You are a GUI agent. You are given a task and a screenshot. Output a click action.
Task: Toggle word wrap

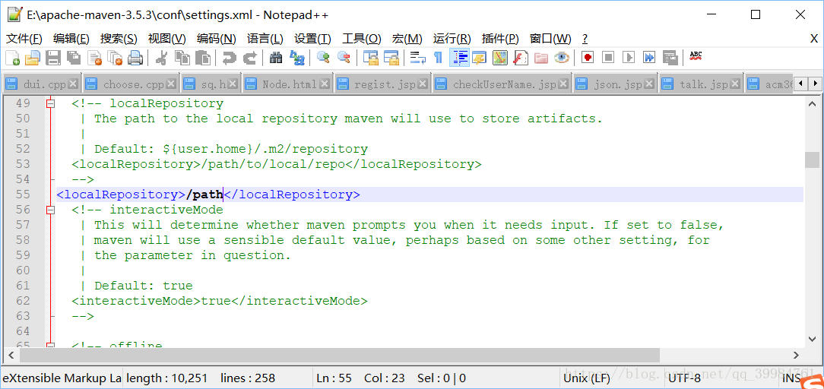(418, 57)
